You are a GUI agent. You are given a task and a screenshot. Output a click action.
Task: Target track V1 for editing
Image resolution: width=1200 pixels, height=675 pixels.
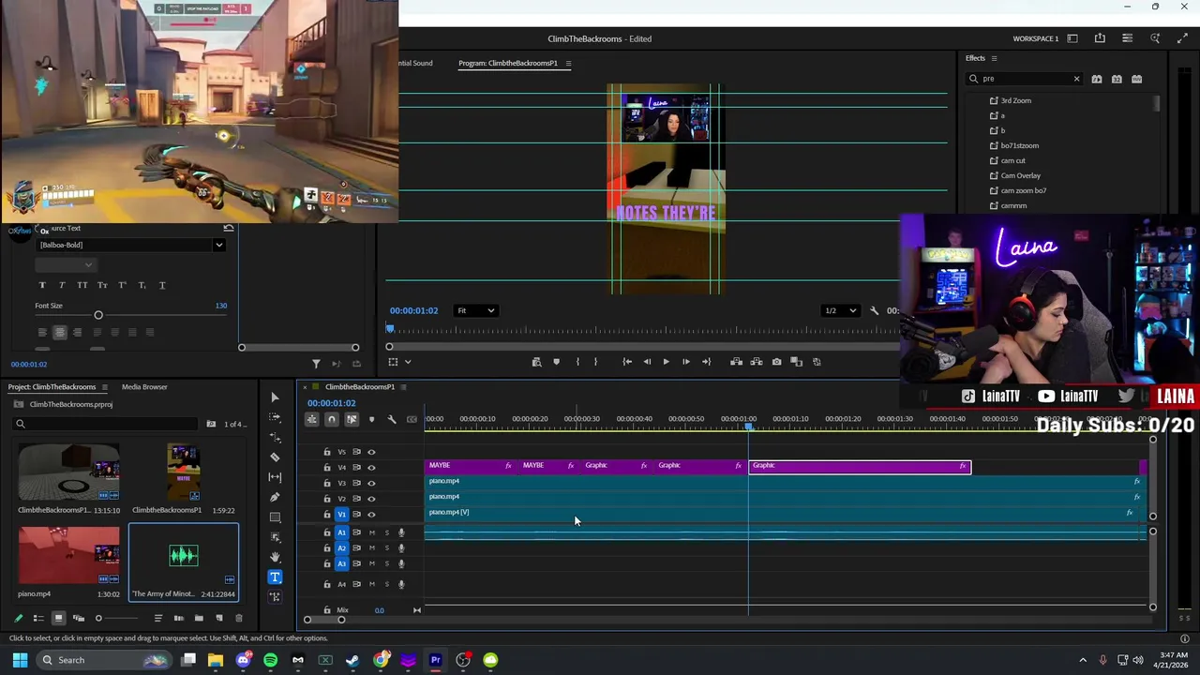coord(342,514)
